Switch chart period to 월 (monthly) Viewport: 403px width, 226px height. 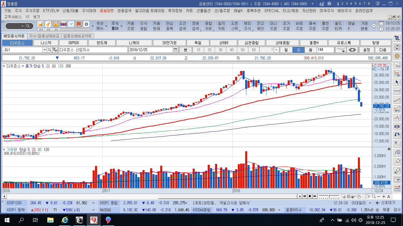(x=310, y=50)
